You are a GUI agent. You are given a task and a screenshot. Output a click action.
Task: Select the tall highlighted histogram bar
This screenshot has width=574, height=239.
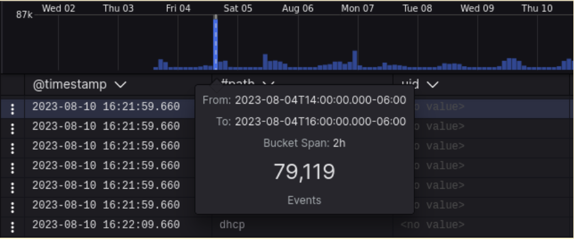coord(216,43)
